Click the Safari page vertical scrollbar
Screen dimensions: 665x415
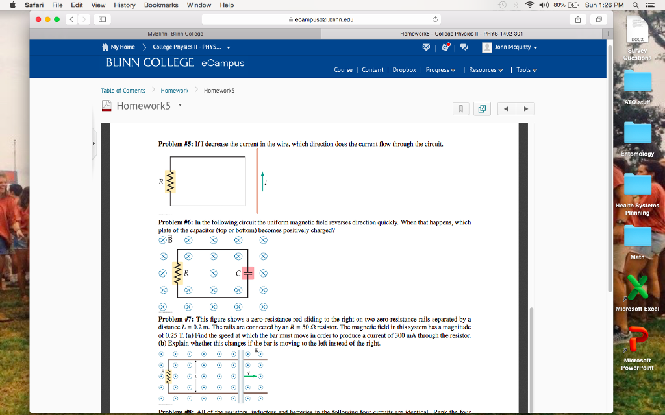tap(610, 169)
